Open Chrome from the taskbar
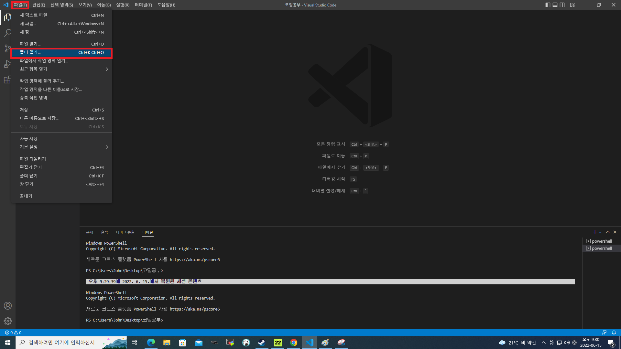 point(293,343)
